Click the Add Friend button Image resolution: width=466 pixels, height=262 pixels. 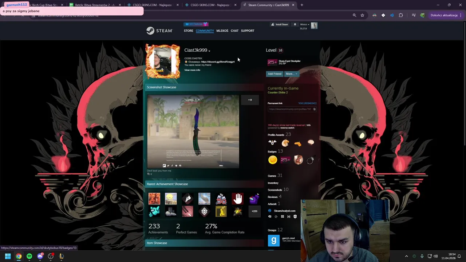275,74
